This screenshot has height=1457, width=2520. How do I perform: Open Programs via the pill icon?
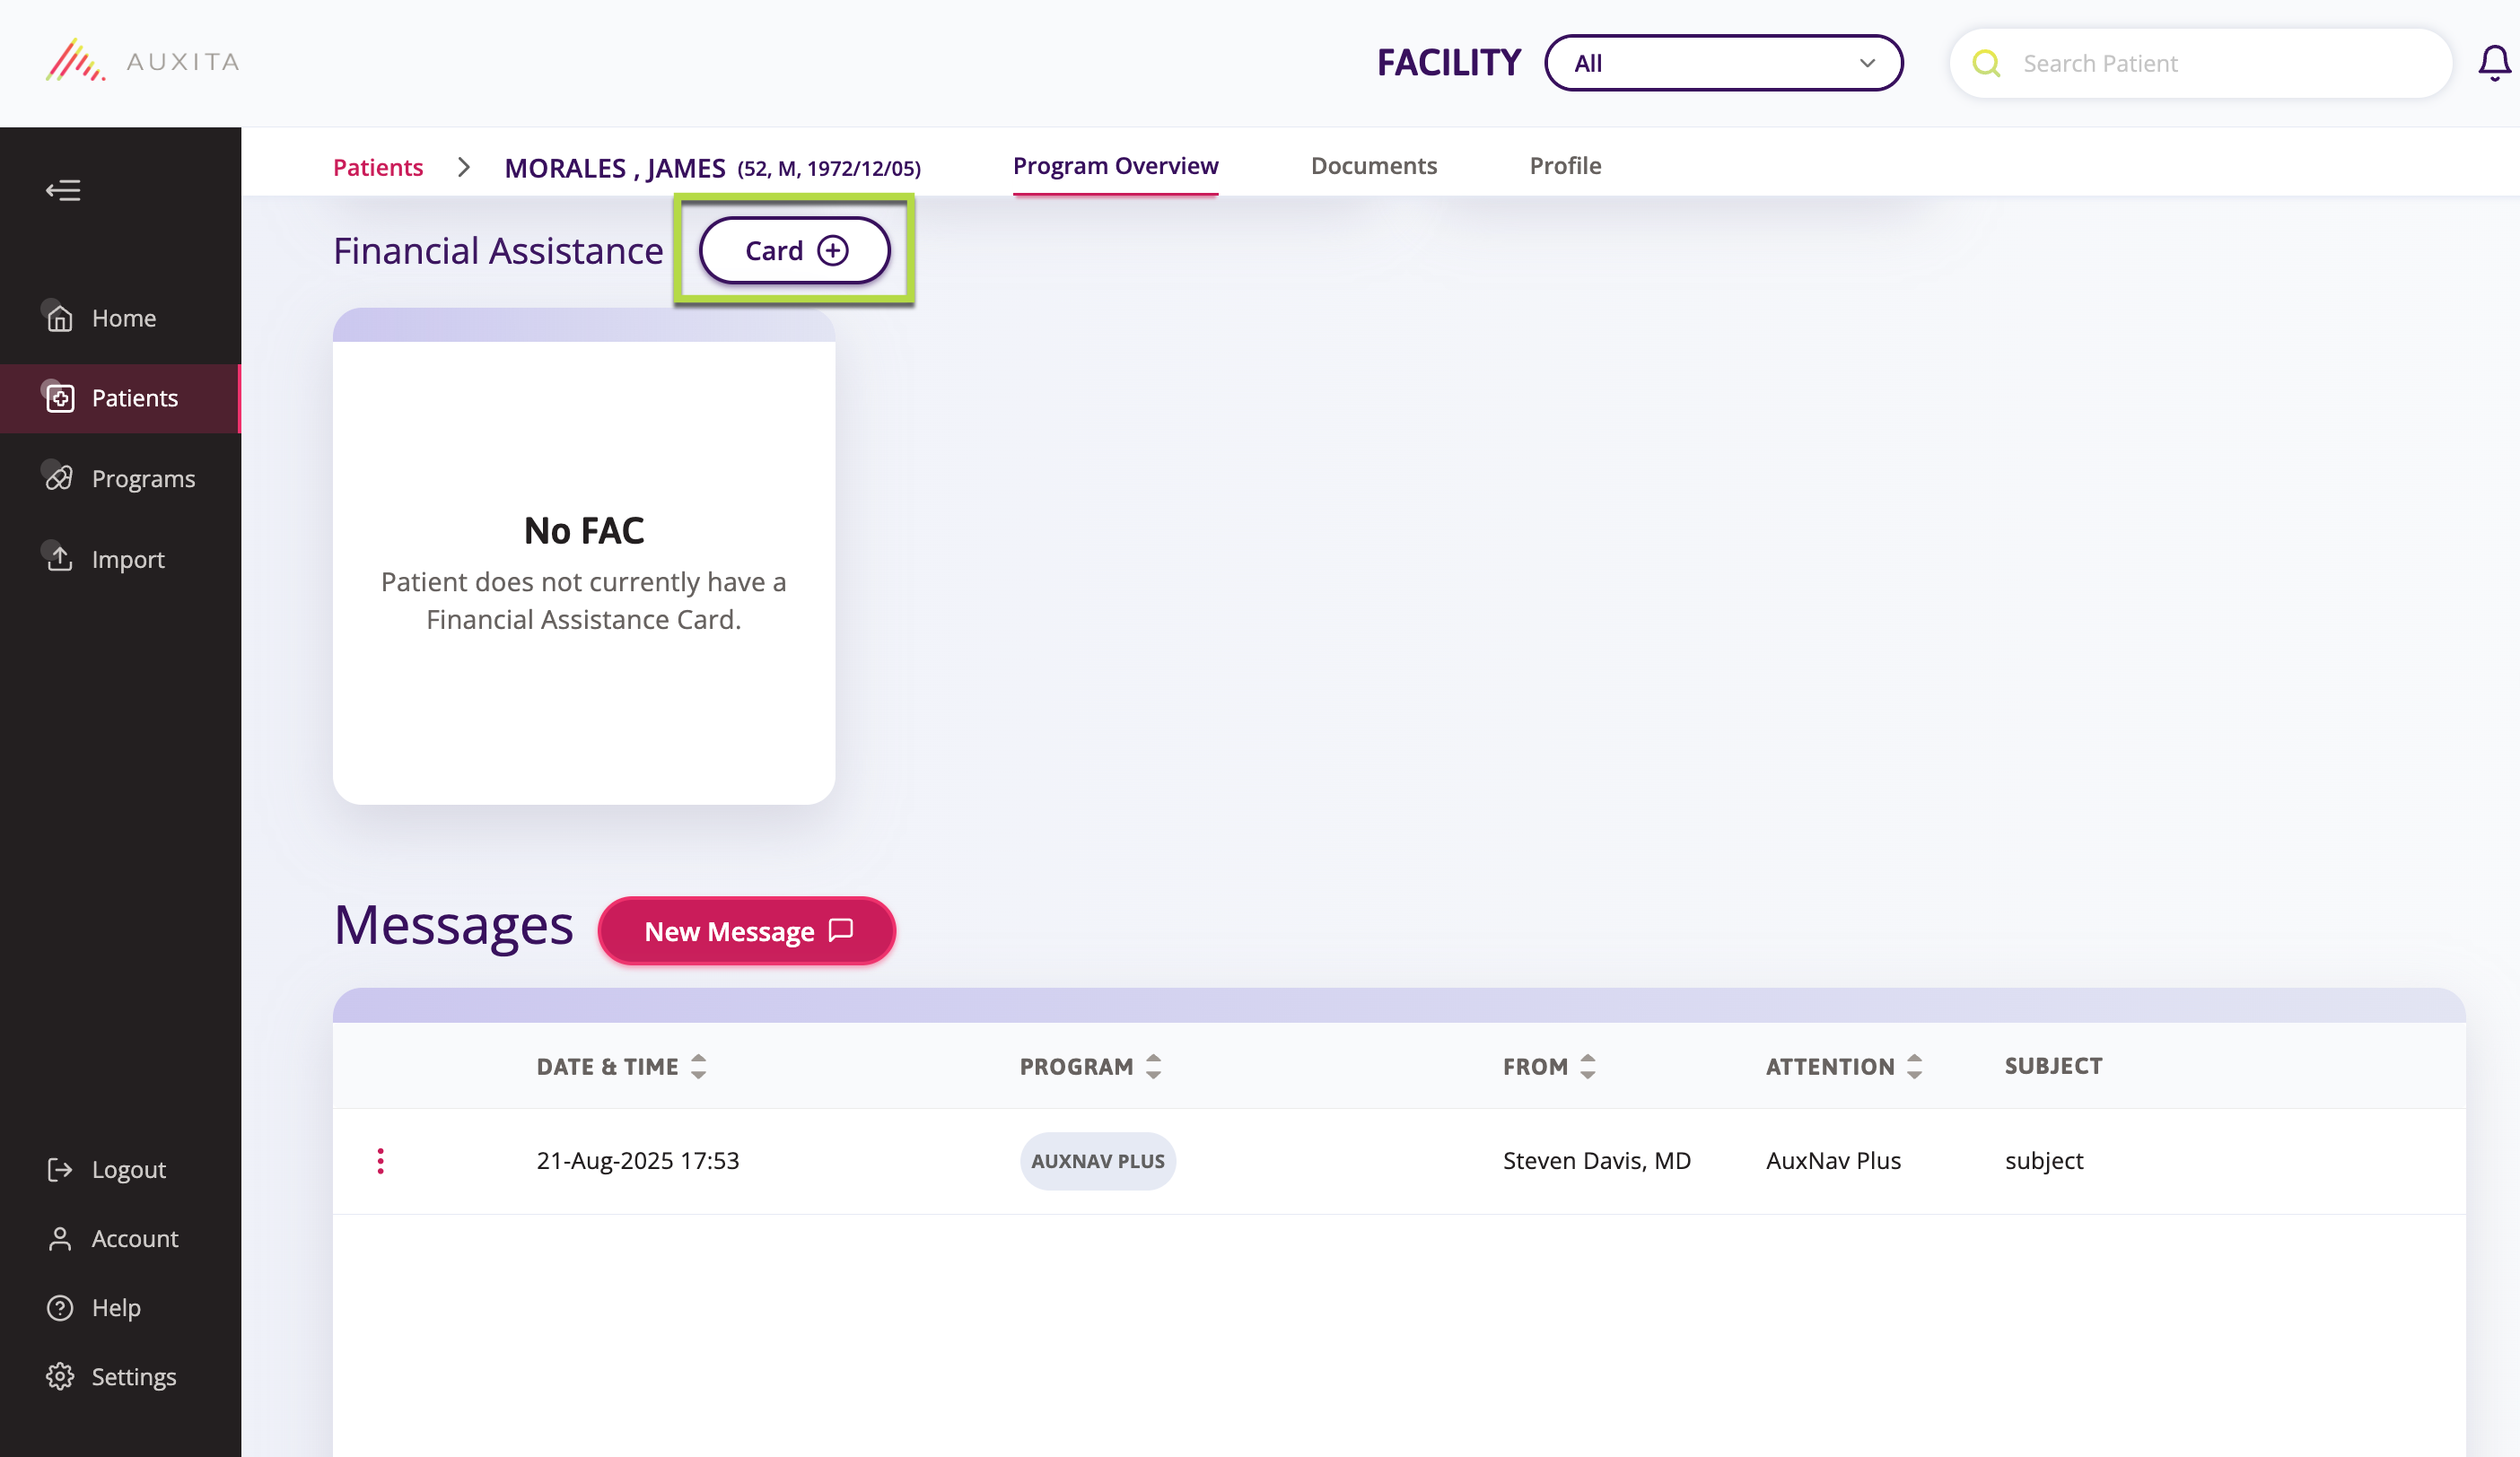60,478
